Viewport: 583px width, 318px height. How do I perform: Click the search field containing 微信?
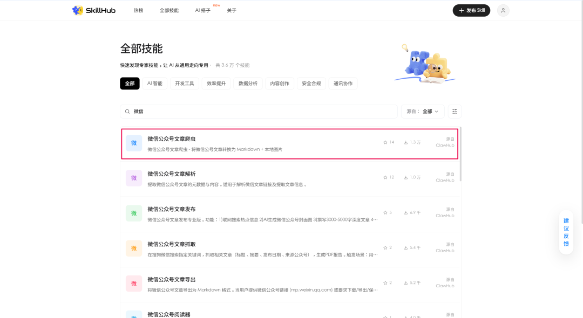(259, 112)
